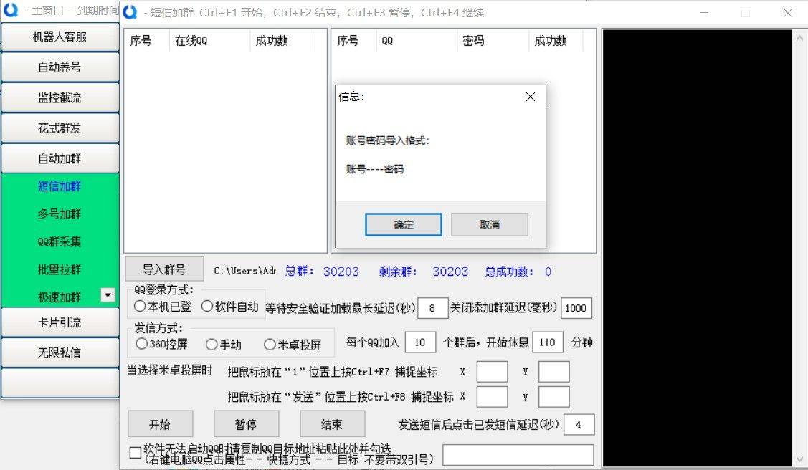Click the blank sidebar button below 无限私信
The height and width of the screenshot is (470, 808).
(60, 383)
